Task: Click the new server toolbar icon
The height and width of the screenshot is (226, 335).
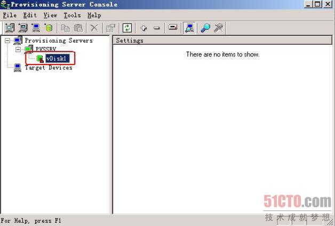Action: pos(10,28)
